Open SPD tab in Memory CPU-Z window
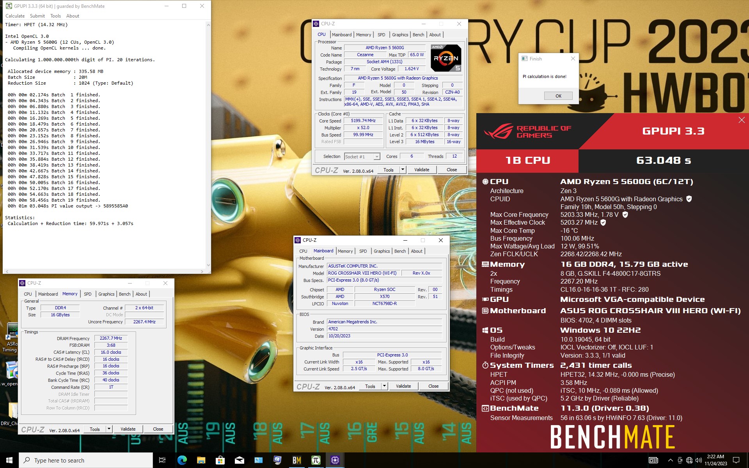Screen dimensions: 749x468 88,294
